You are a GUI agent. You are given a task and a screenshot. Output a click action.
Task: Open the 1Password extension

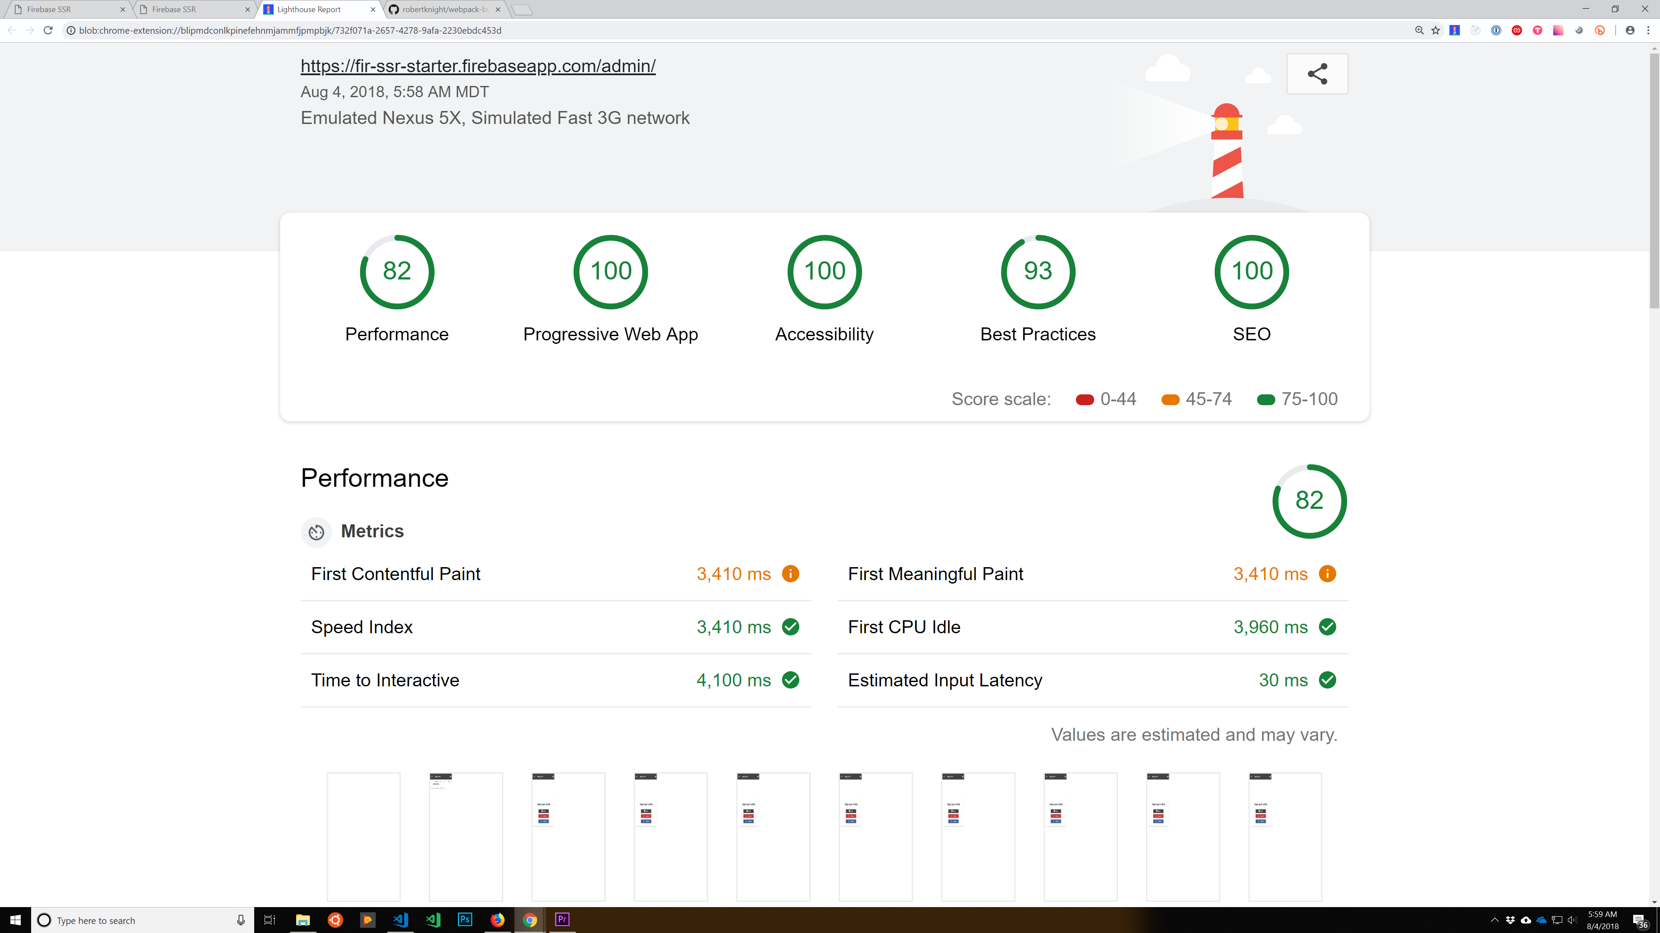click(x=1496, y=30)
